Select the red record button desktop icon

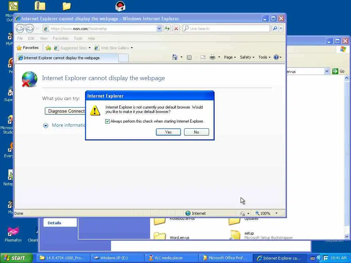point(120,6)
